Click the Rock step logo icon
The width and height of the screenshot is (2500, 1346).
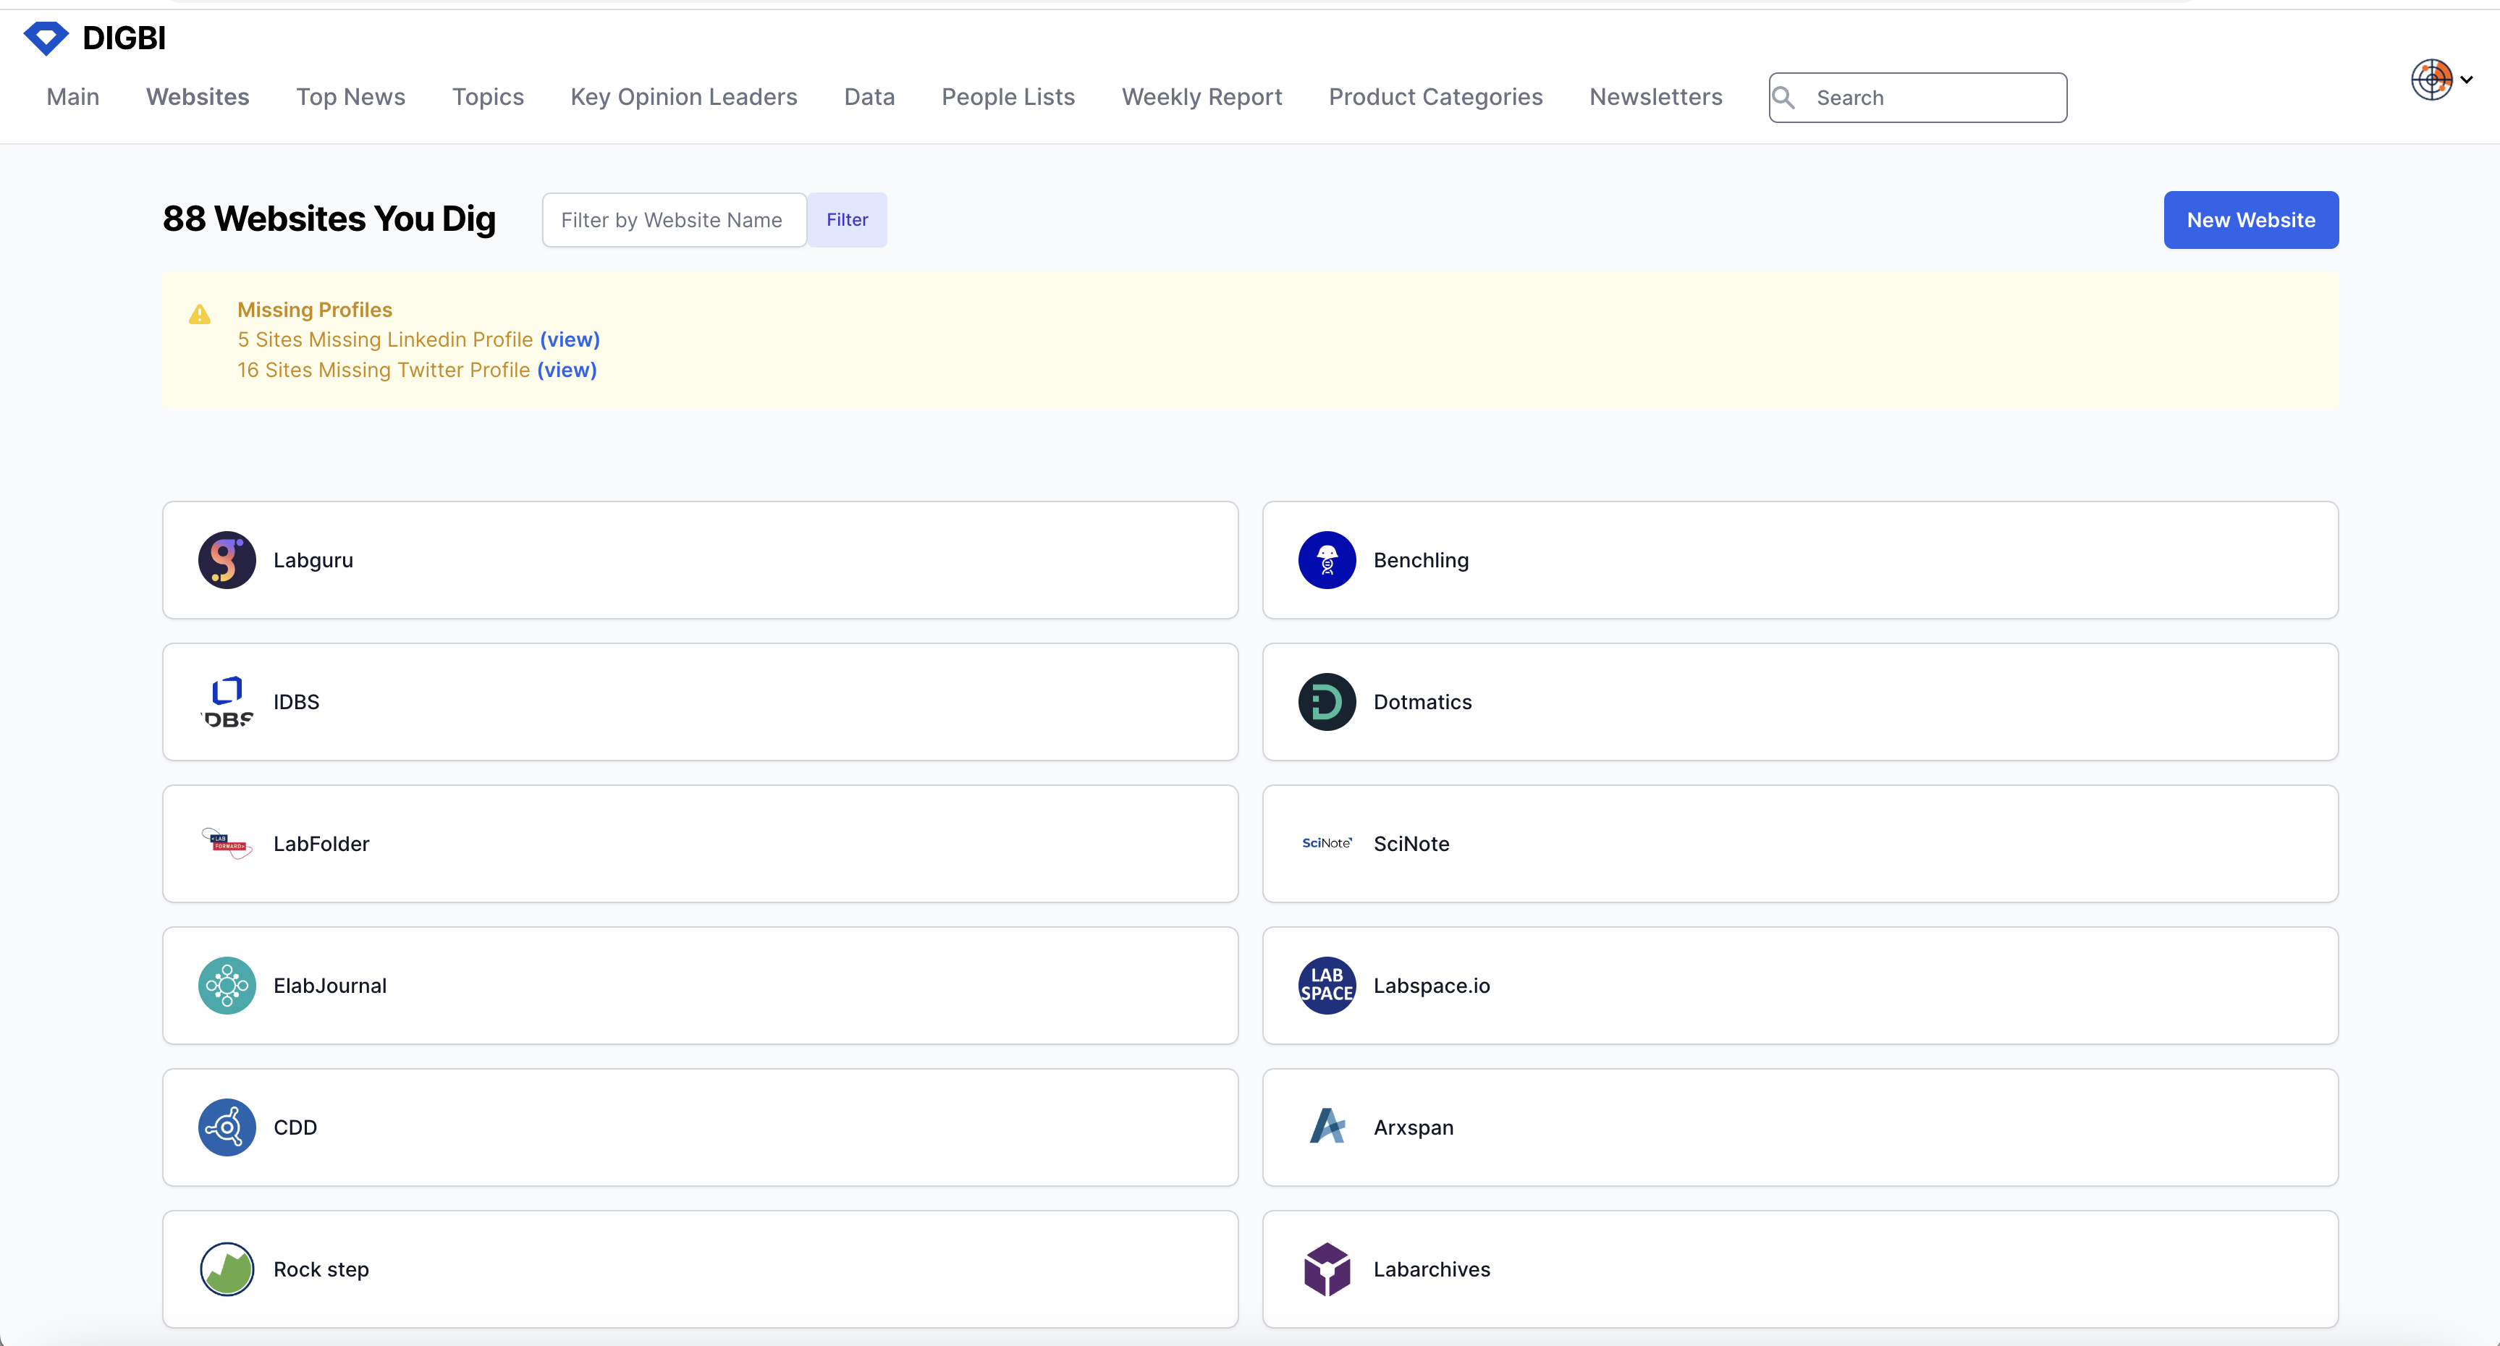(227, 1269)
